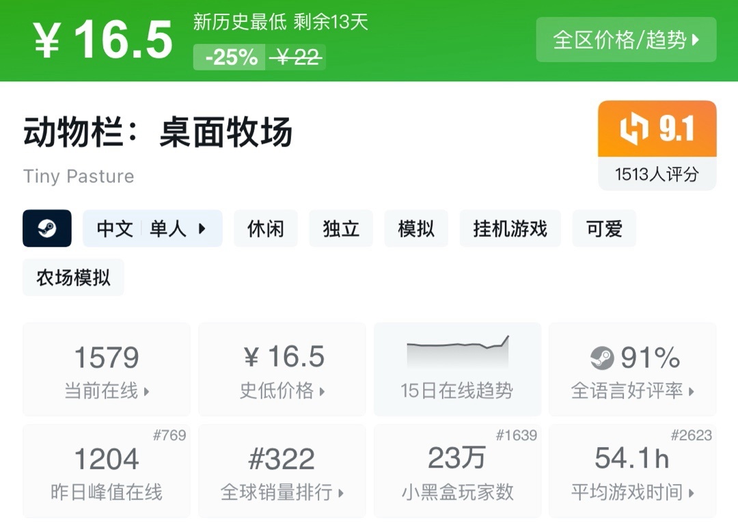The width and height of the screenshot is (738, 523).
Task: Tap the Steam platform icon
Action: (x=47, y=228)
